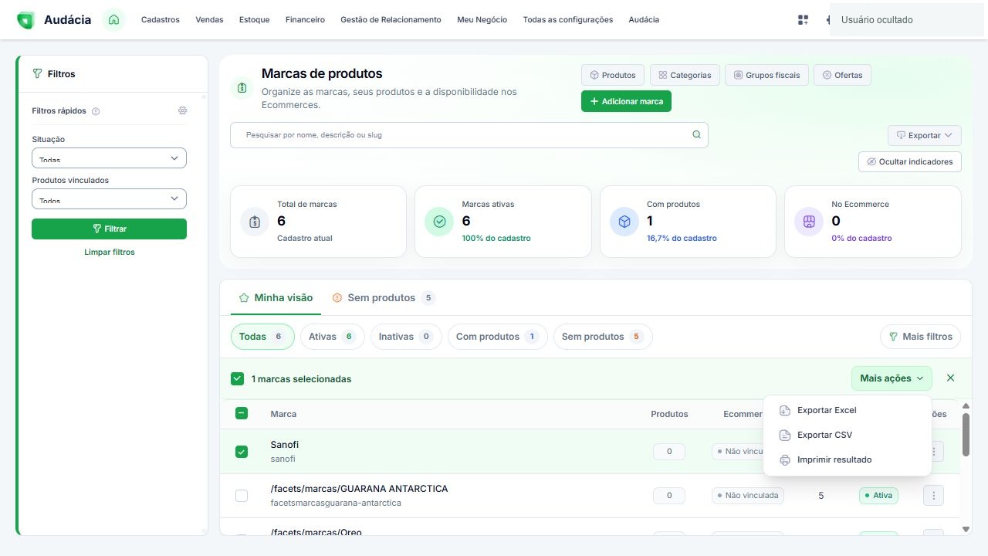The width and height of the screenshot is (988, 556).
Task: Open the Produtos vinculados dropdown
Action: pos(109,198)
